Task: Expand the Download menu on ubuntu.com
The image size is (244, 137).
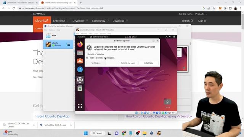Action: (120, 21)
